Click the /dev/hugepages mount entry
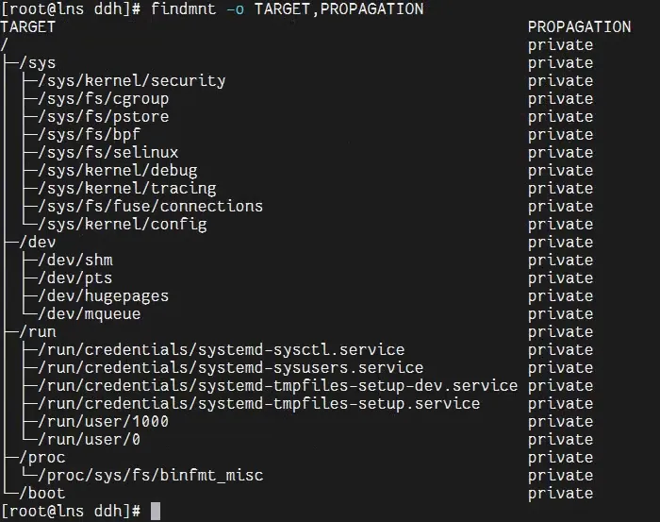 coord(103,296)
